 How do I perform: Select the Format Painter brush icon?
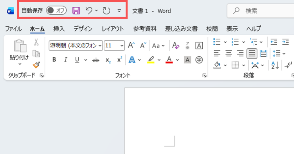[36, 65]
